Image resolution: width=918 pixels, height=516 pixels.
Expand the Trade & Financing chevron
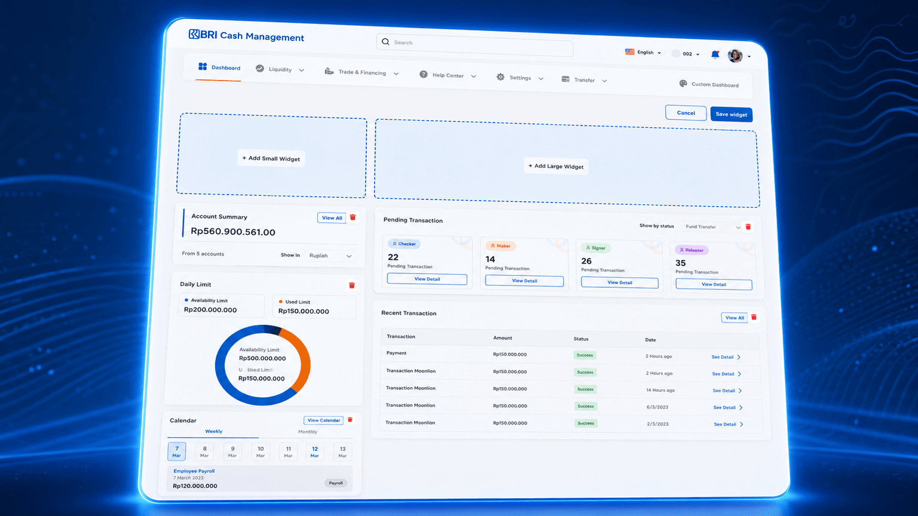(x=396, y=73)
